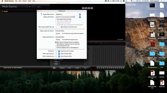Select 1920x1080p.mp4 desktop file
The width and height of the screenshot is (167, 93).
(162, 34)
